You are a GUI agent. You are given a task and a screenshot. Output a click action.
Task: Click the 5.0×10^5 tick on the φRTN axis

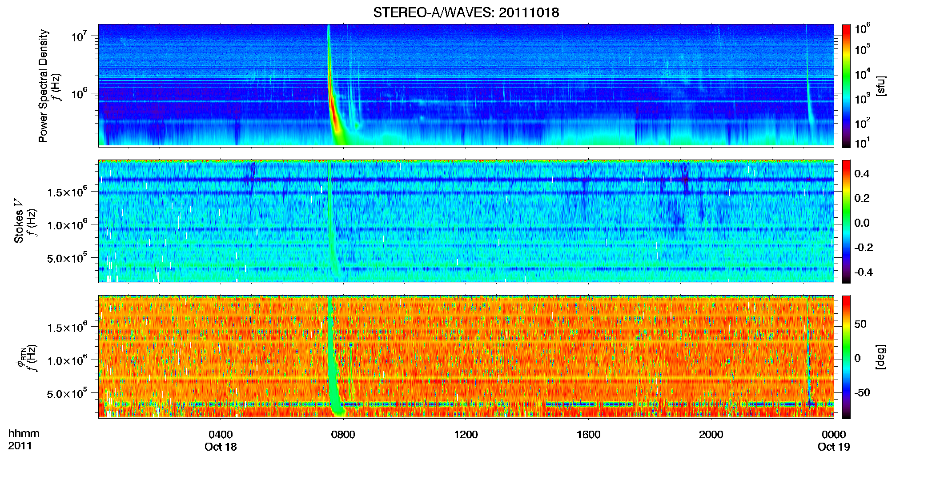pyautogui.click(x=67, y=393)
